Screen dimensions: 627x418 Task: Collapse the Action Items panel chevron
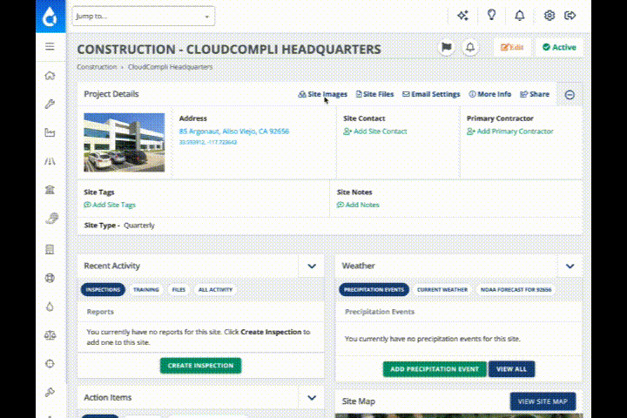(312, 398)
